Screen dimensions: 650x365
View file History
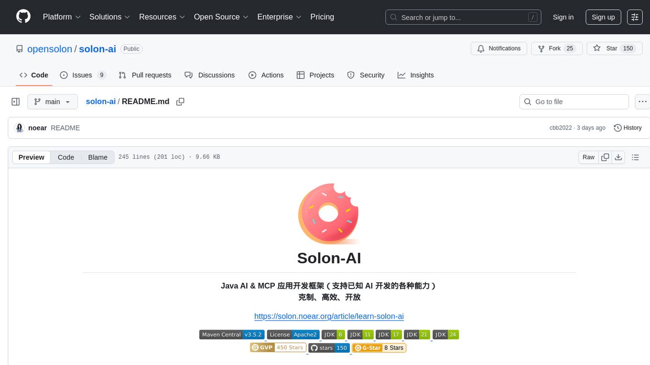pos(628,128)
